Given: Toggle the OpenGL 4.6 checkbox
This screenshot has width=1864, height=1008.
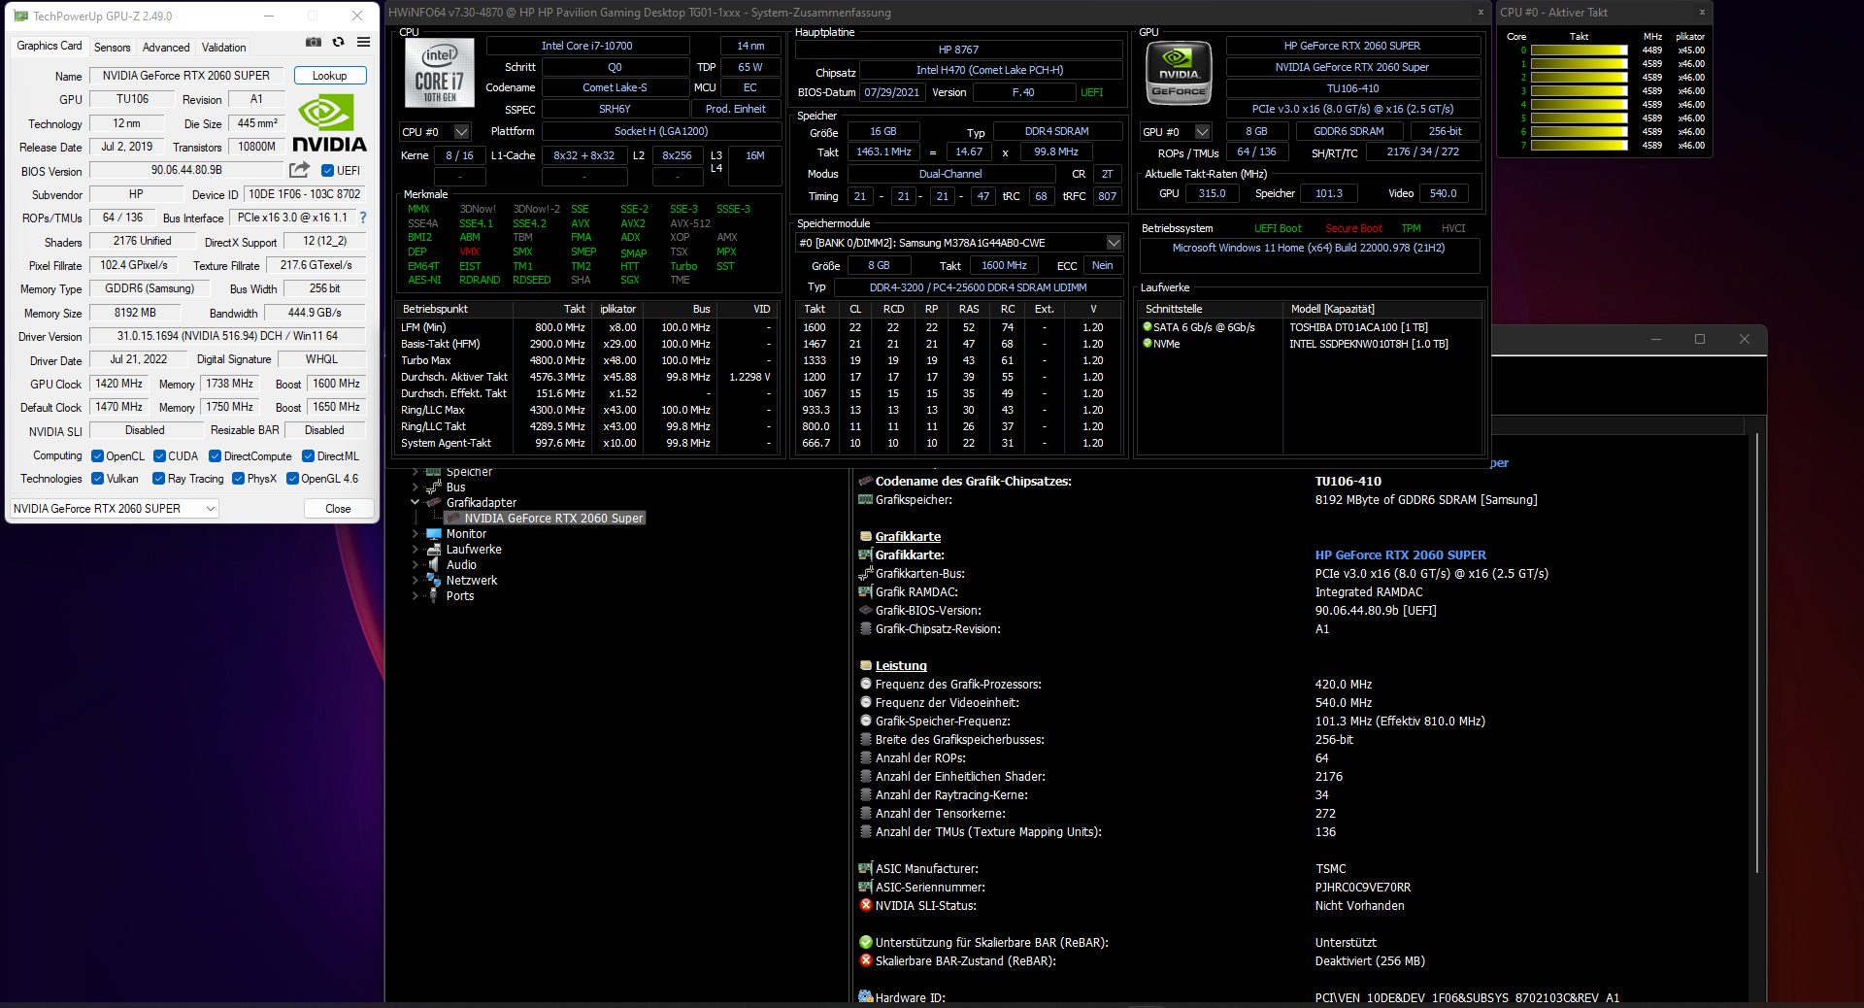Looking at the screenshot, I should click(292, 478).
